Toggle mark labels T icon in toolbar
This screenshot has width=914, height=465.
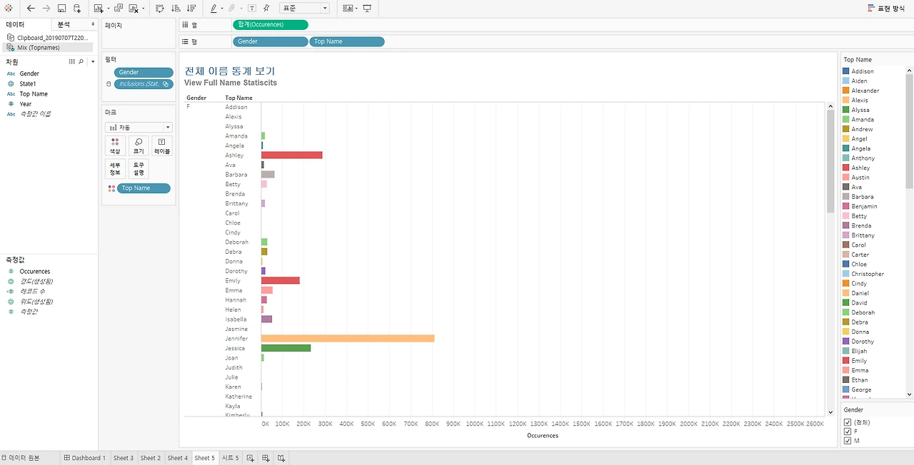252,9
